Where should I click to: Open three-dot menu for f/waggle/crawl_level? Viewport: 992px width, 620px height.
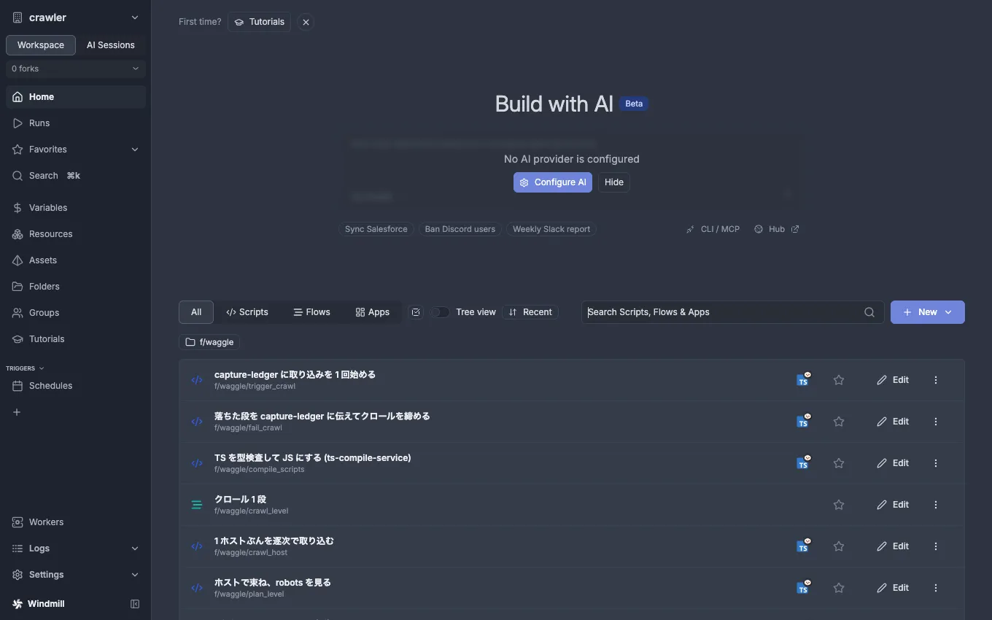pyautogui.click(x=936, y=505)
